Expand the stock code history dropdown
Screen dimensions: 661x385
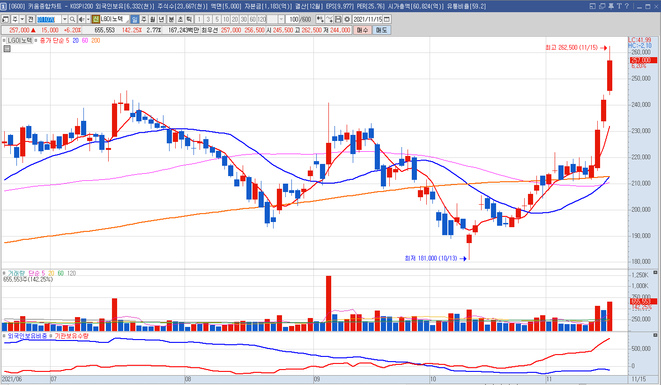click(65, 19)
